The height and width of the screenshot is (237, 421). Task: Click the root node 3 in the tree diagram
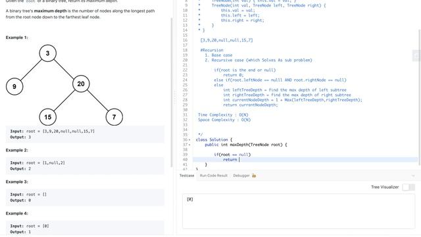point(48,53)
